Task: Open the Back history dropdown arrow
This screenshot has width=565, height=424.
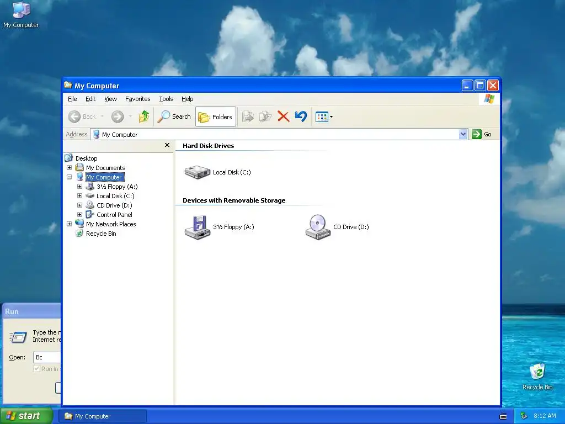Action: tap(102, 116)
